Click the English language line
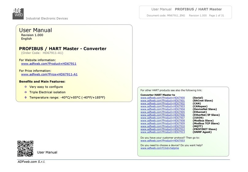 pos(26,39)
